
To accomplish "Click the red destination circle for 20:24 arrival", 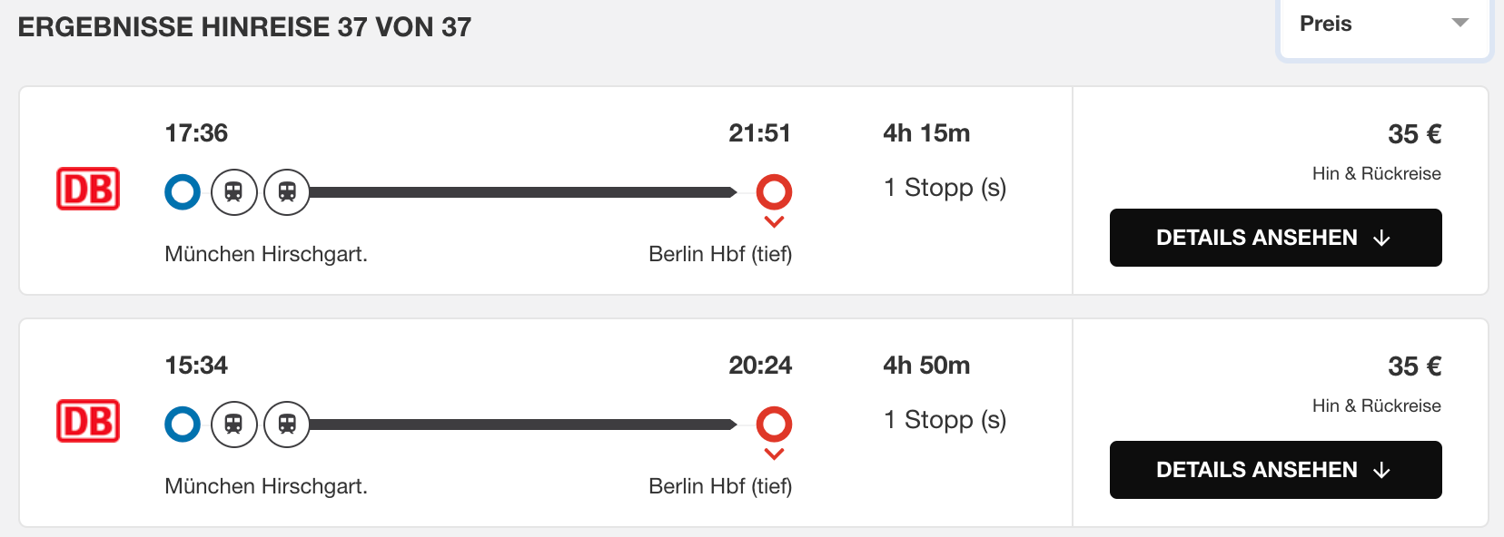I will 774,425.
